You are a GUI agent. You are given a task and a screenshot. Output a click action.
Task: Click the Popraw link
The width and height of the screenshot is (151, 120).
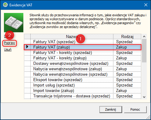tap(9, 43)
